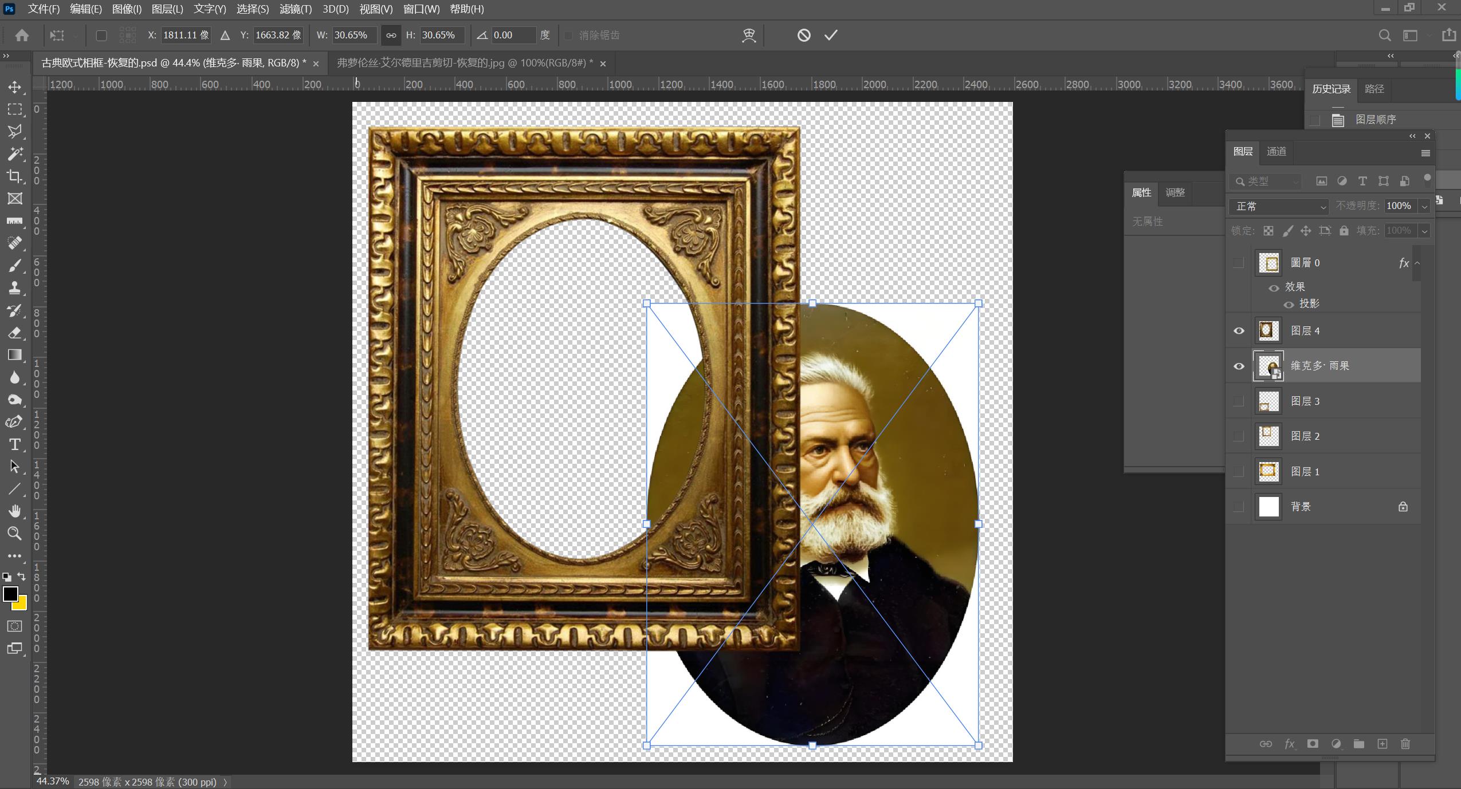The height and width of the screenshot is (789, 1461).
Task: Hide the 维克多·雨果 layer
Action: pyautogui.click(x=1239, y=366)
